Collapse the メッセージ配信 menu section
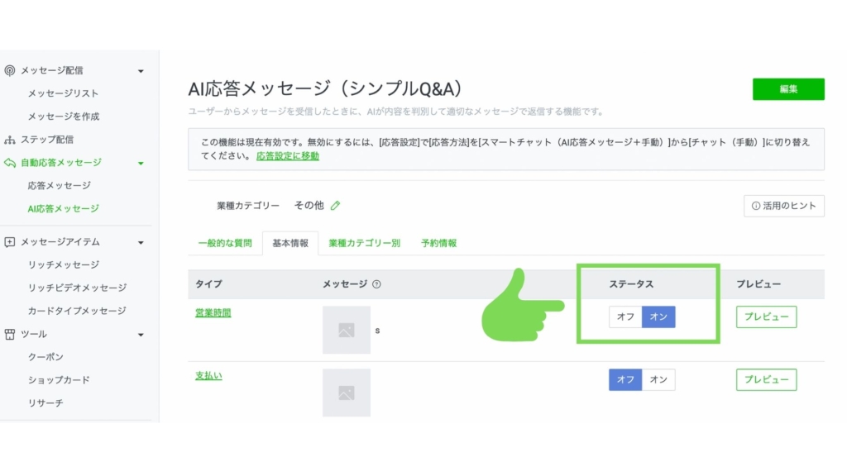The width and height of the screenshot is (847, 476). pos(141,71)
